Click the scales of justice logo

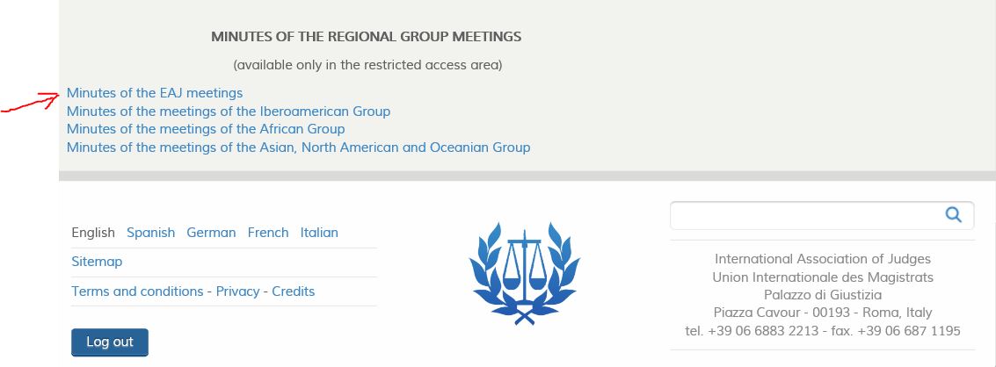pos(524,274)
